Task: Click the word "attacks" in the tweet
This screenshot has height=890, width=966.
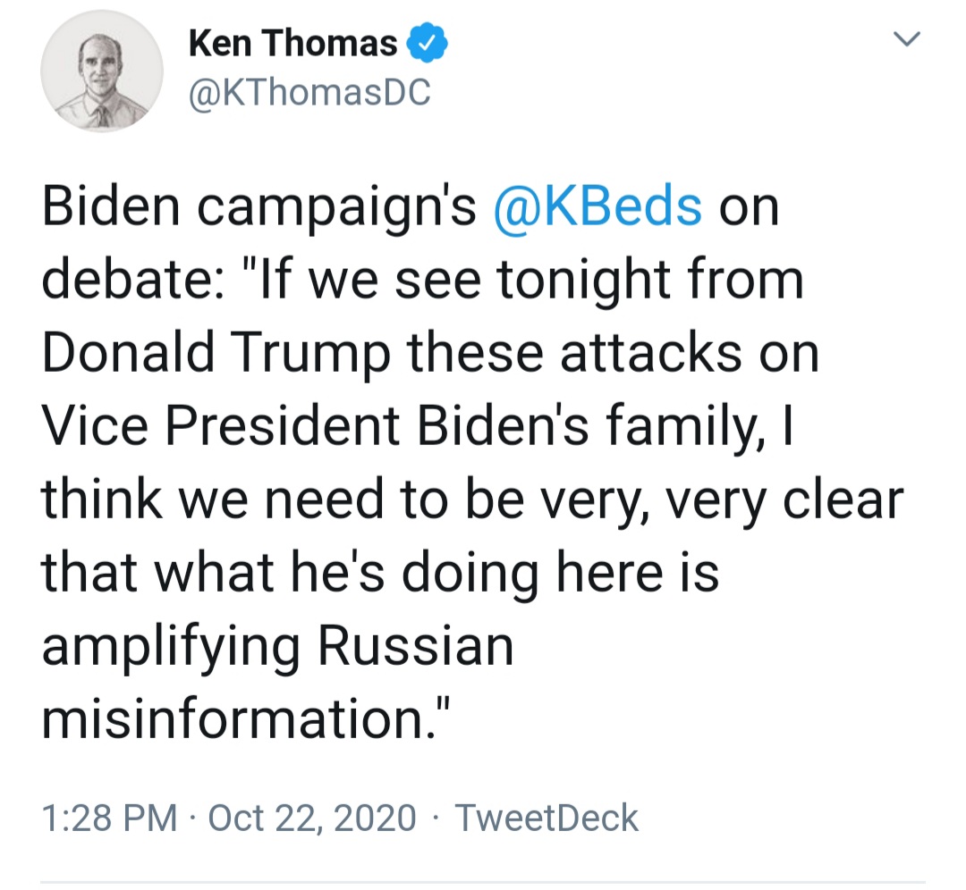Action: pyautogui.click(x=651, y=353)
